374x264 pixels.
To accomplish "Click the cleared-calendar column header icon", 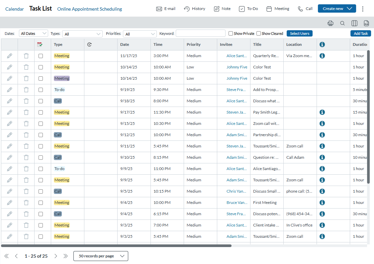I will (x=40, y=44).
